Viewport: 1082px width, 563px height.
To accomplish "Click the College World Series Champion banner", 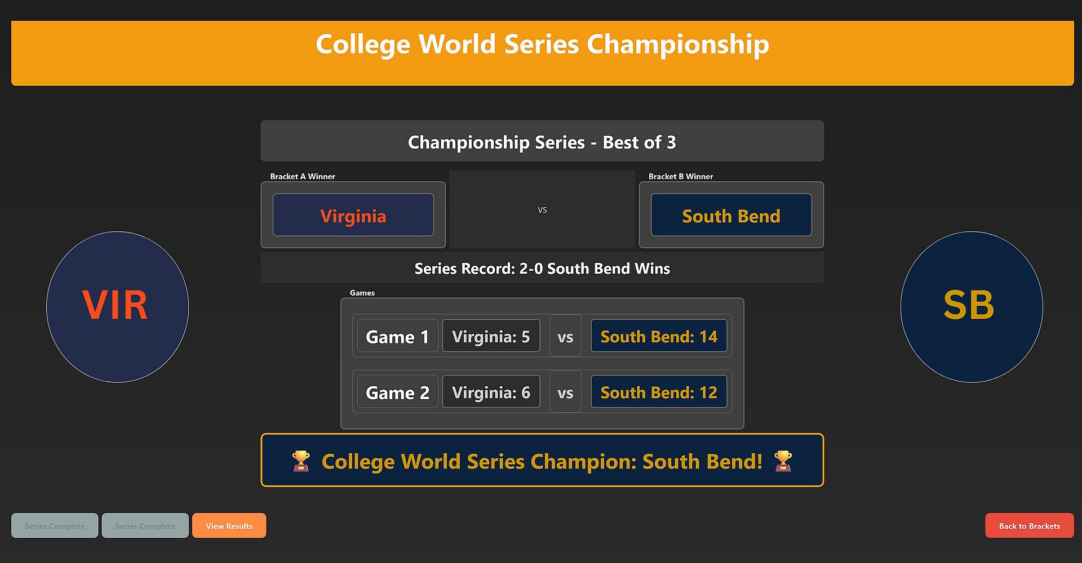I will point(542,461).
